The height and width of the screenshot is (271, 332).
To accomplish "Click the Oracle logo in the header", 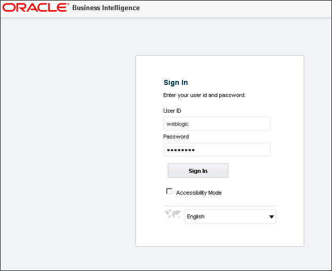I will [36, 8].
